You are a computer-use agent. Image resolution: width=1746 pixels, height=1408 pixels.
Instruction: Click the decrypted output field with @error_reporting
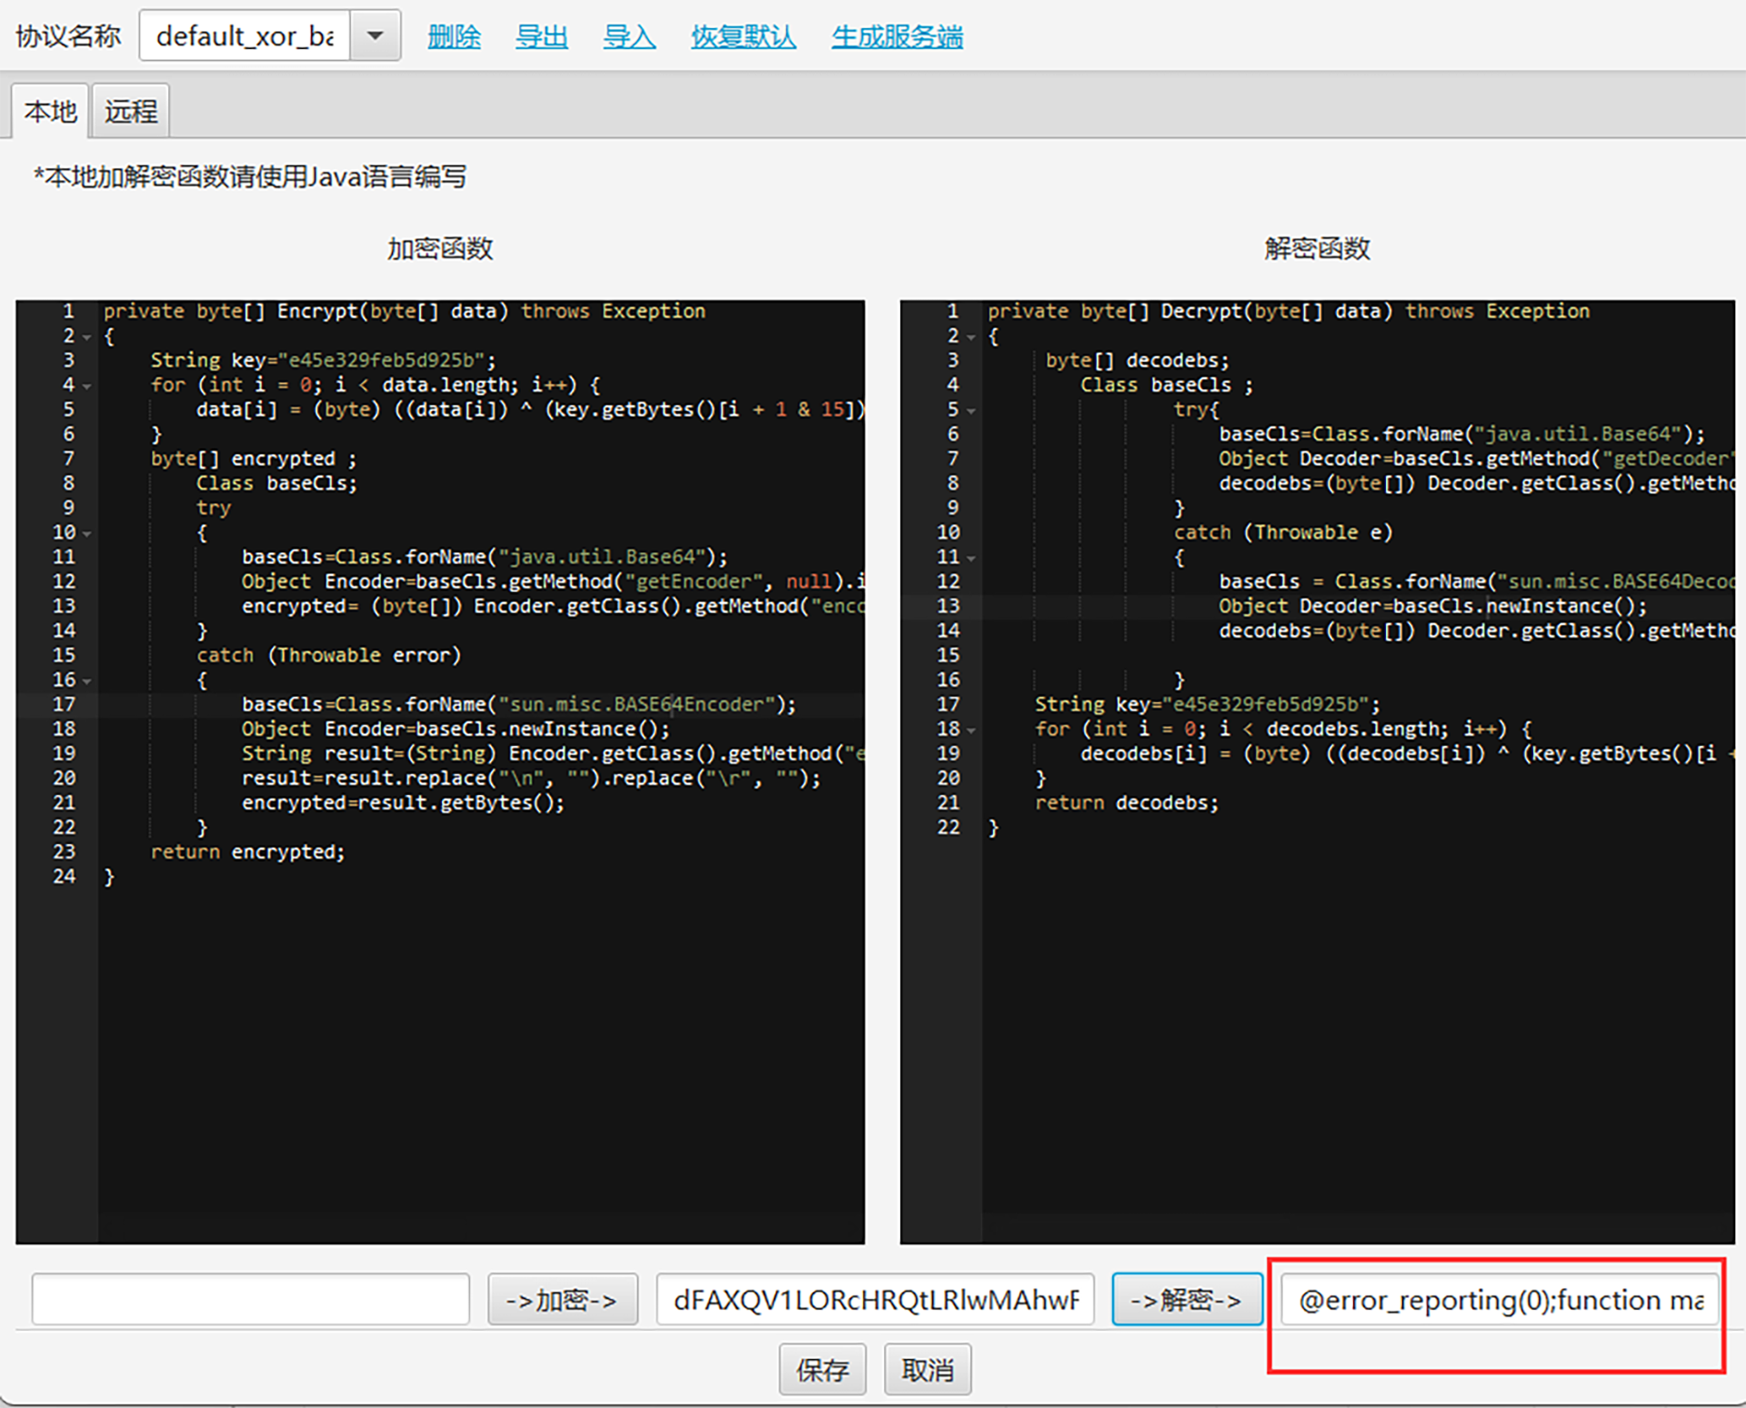[1500, 1300]
